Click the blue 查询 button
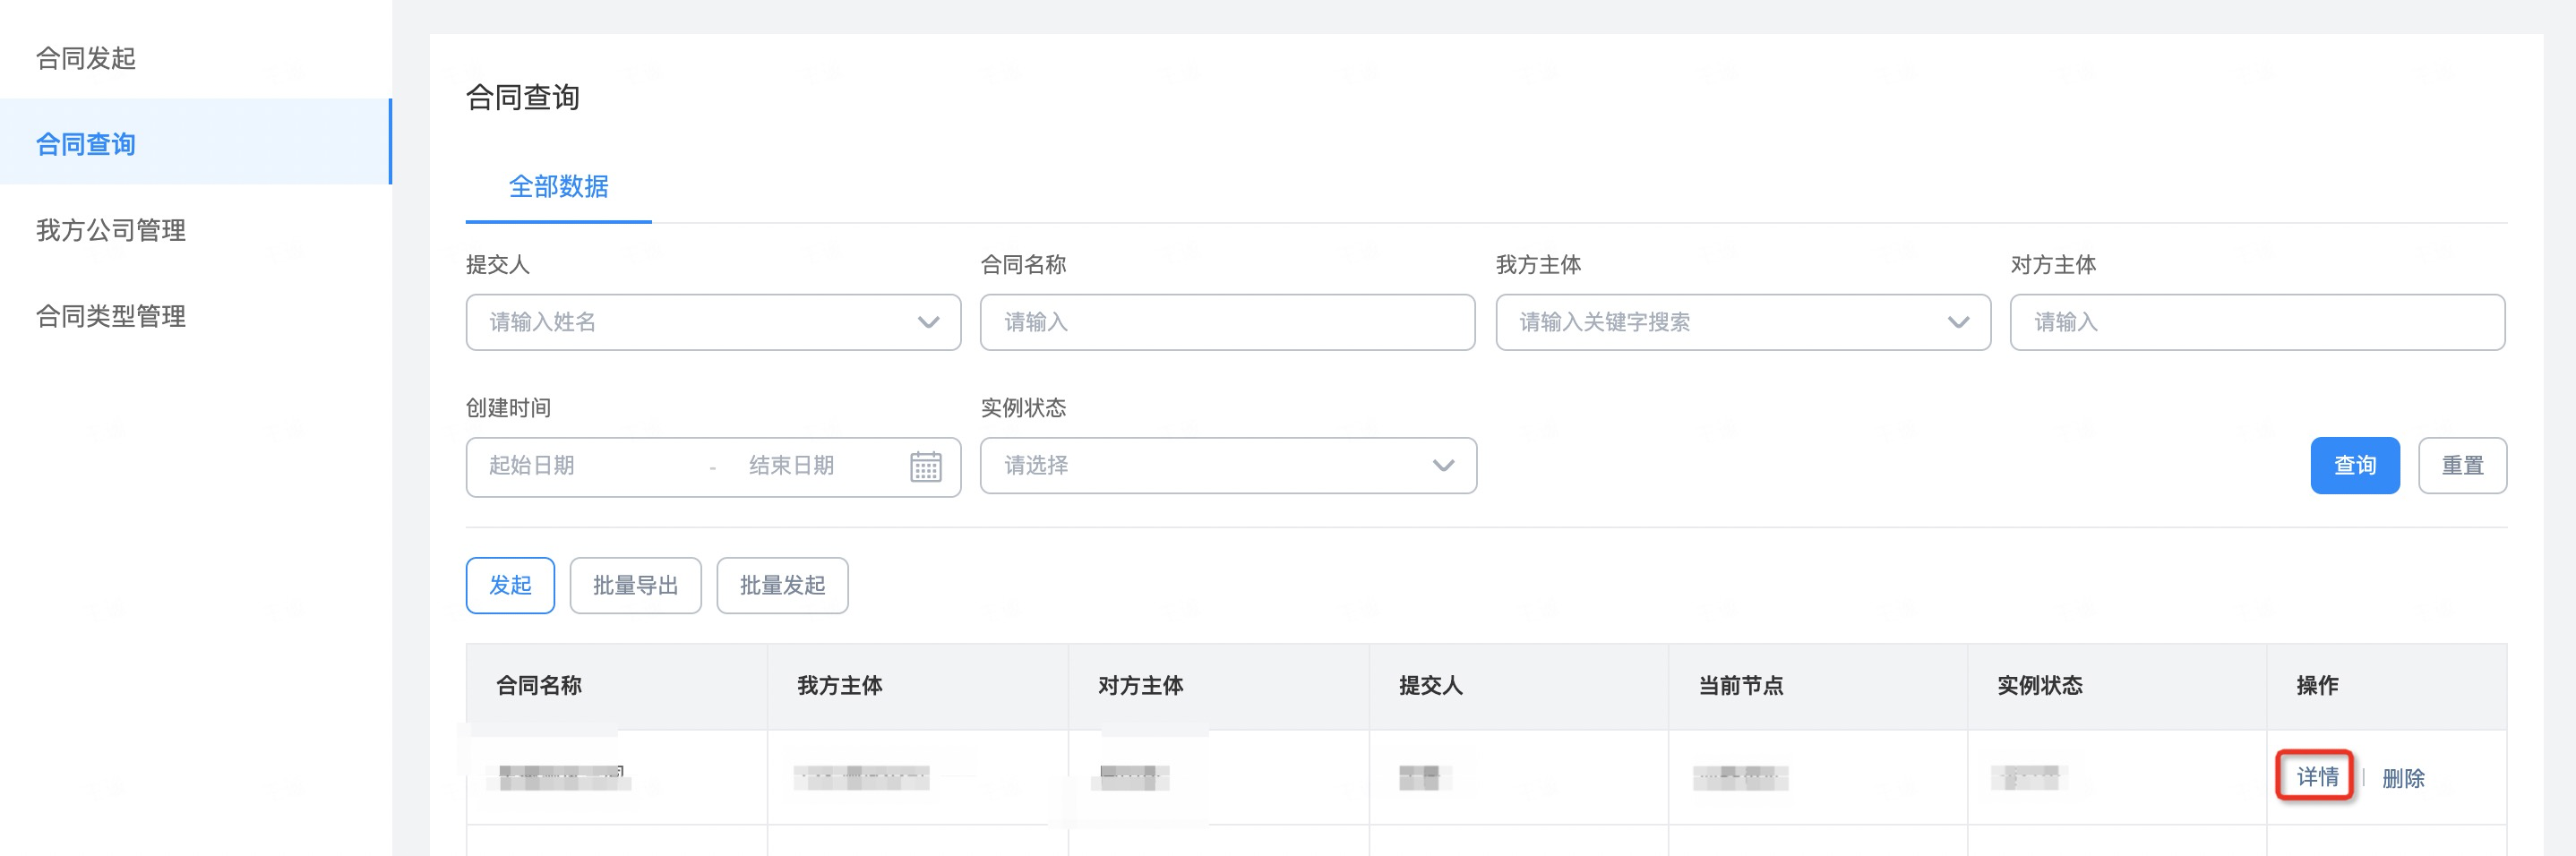2576x856 pixels. coord(2354,466)
